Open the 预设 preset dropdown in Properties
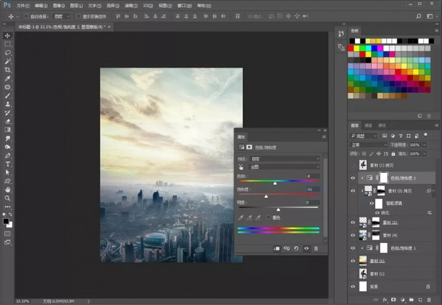 [286, 158]
